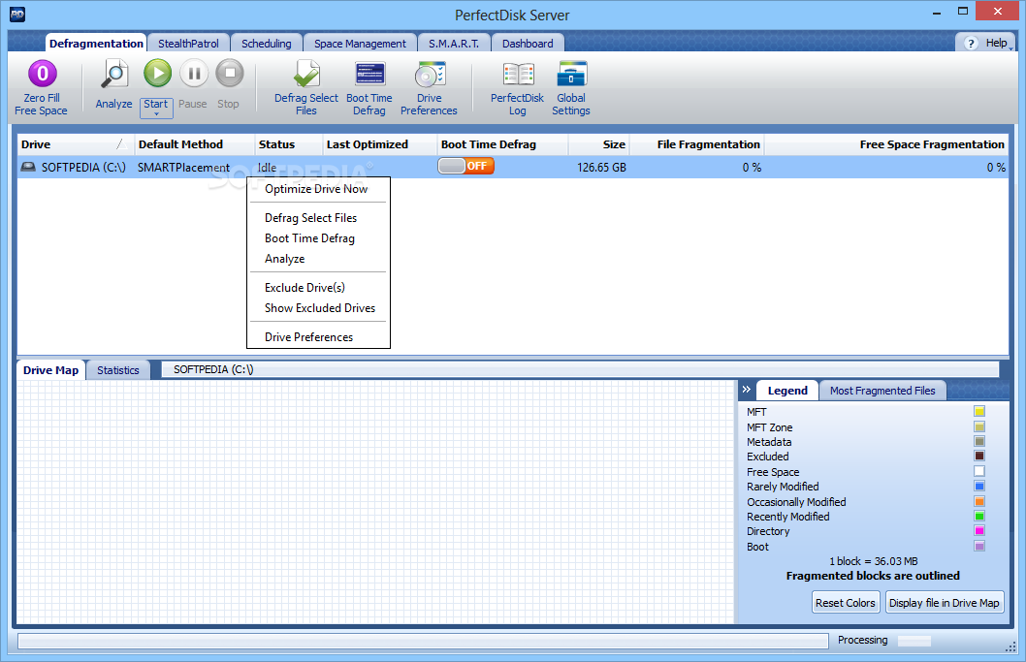
Task: Open the Most Fragmented Files tab
Action: click(882, 391)
